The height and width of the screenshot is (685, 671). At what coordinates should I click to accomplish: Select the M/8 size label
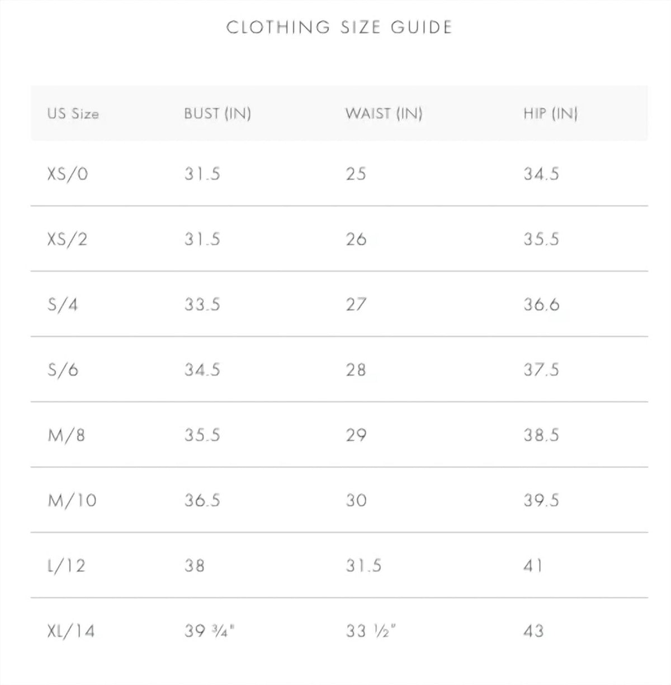pyautogui.click(x=67, y=435)
